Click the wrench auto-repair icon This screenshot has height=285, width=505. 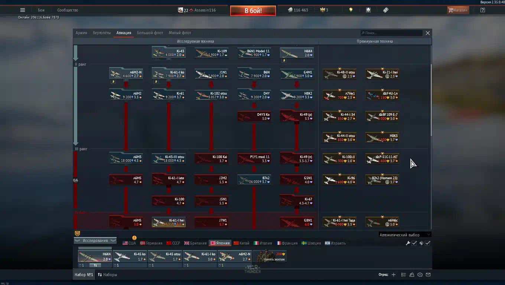coord(408,243)
